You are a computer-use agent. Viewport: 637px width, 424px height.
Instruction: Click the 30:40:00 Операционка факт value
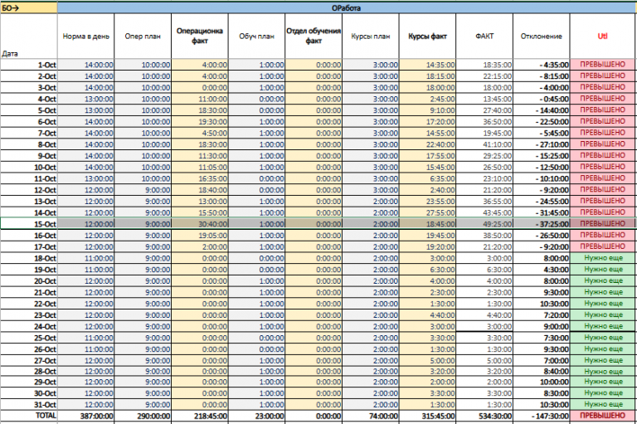tap(199, 223)
